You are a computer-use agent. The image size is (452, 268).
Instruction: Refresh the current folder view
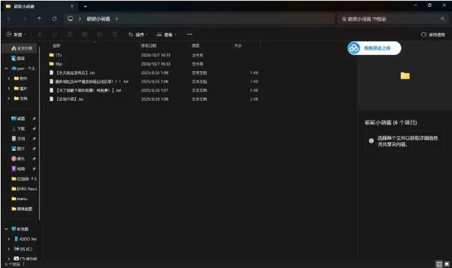54,19
